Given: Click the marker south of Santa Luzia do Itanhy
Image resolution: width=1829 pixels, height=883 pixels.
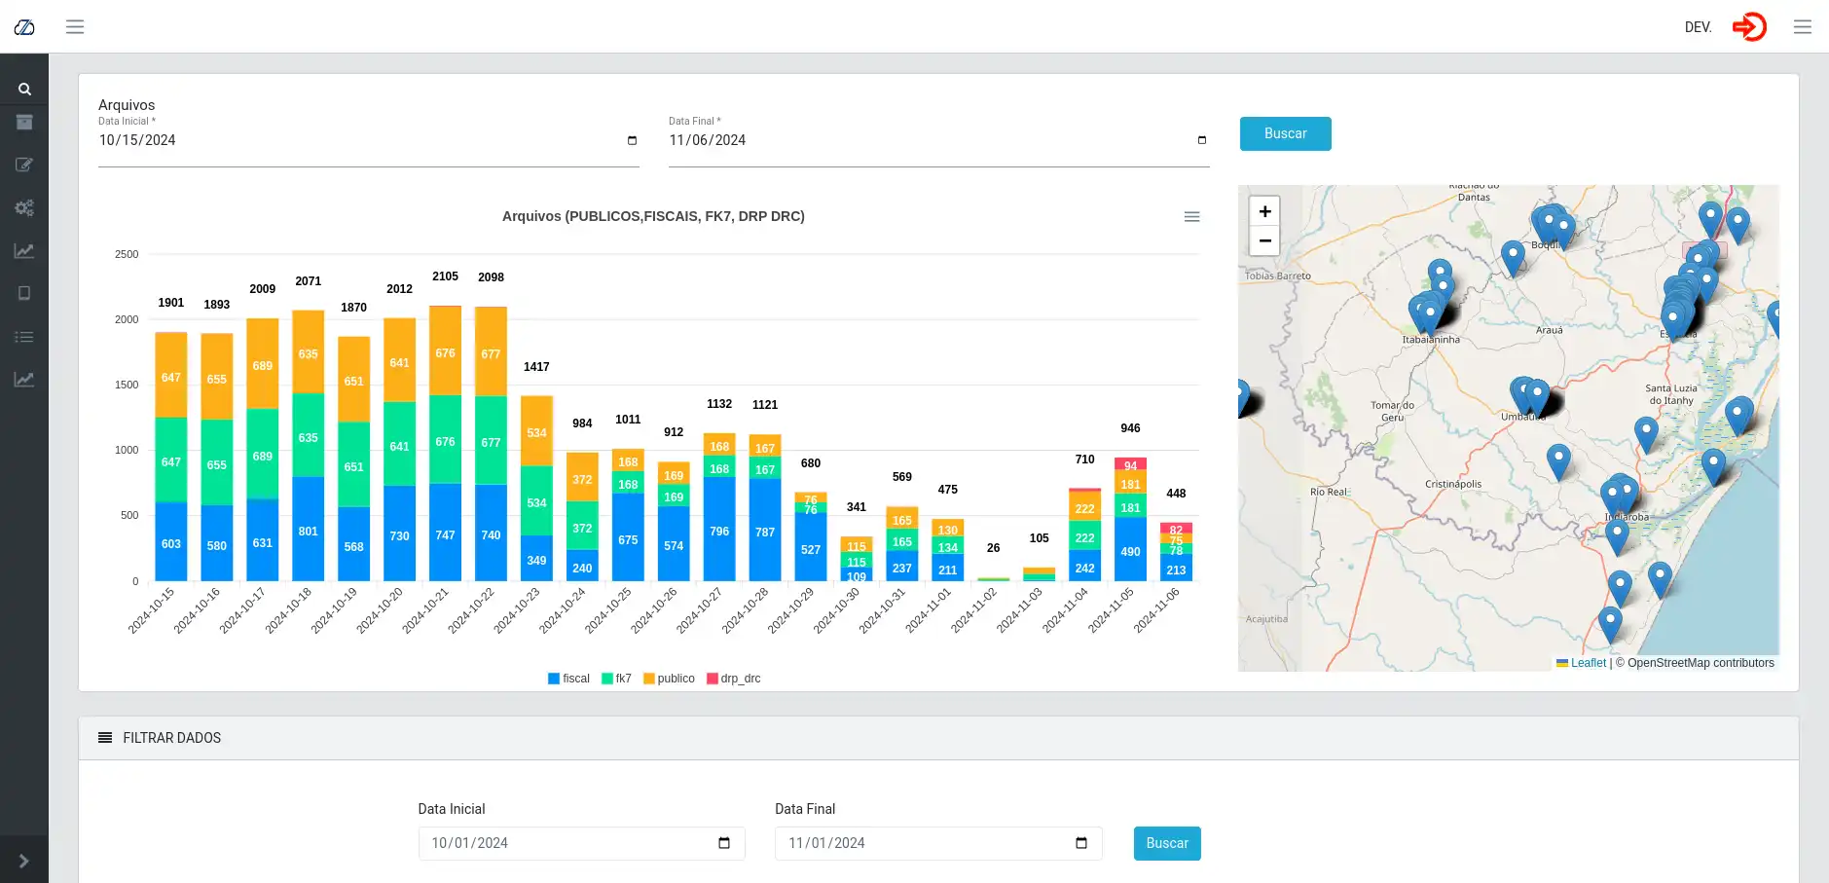Looking at the screenshot, I should click(1646, 434).
